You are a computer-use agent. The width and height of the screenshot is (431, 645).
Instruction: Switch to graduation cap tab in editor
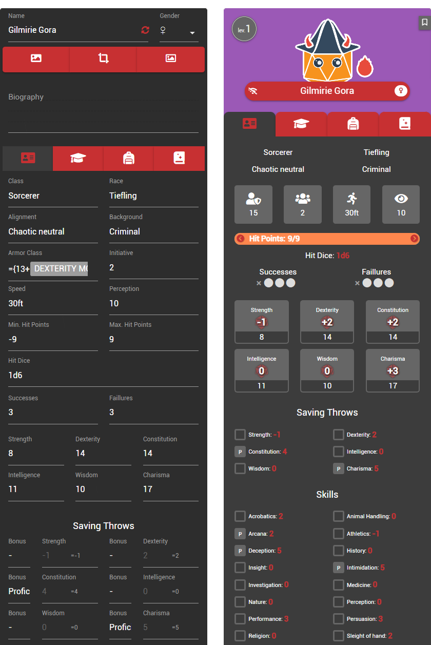pos(78,159)
